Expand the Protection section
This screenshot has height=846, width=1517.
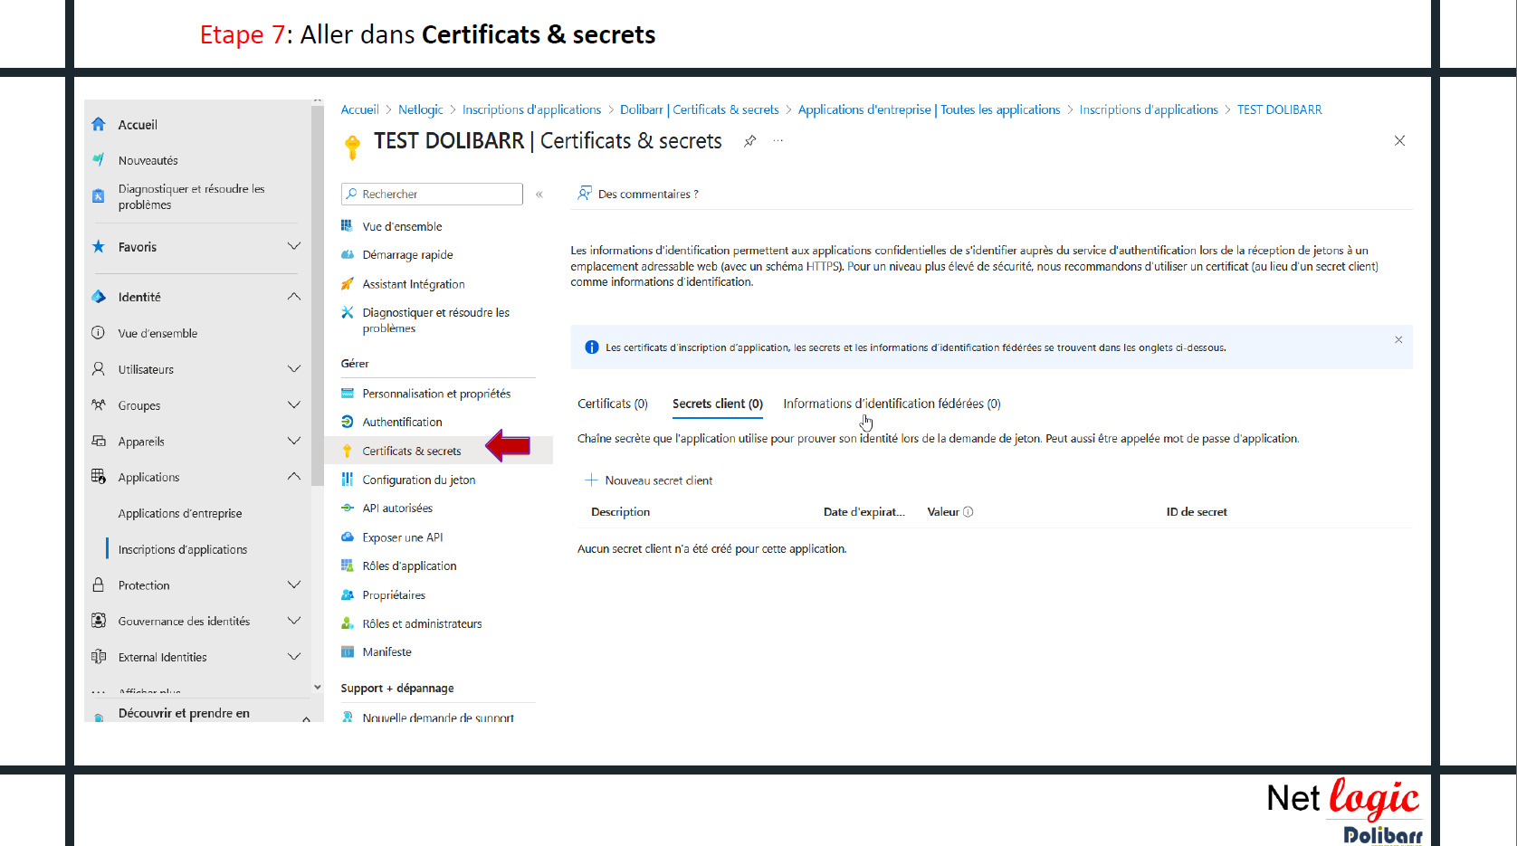click(x=294, y=585)
